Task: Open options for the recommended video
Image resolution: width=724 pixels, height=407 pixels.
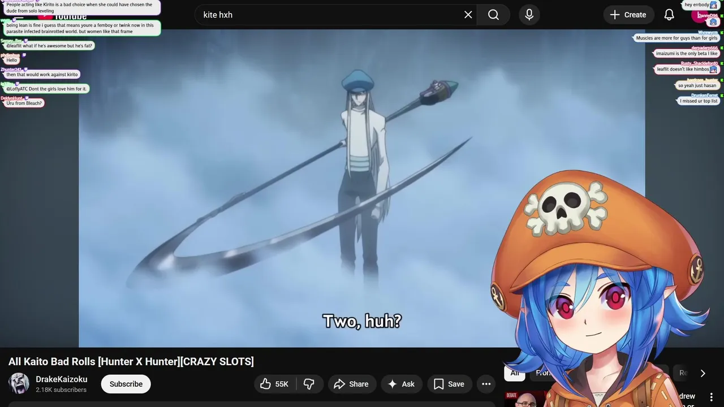Action: [712, 397]
